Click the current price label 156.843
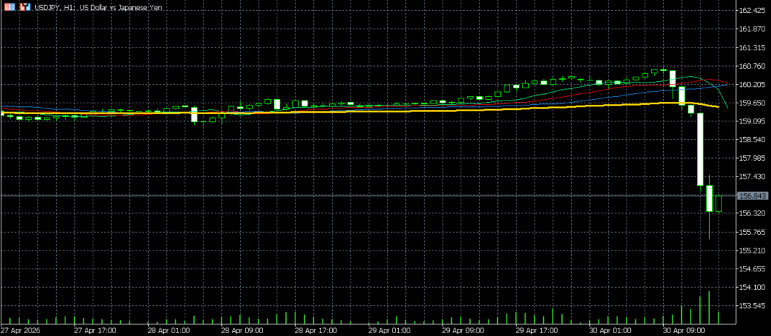 point(752,195)
